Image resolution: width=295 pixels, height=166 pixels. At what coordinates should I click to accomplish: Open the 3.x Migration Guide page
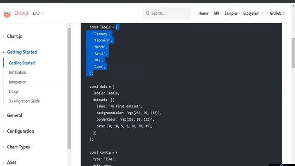pos(24,101)
